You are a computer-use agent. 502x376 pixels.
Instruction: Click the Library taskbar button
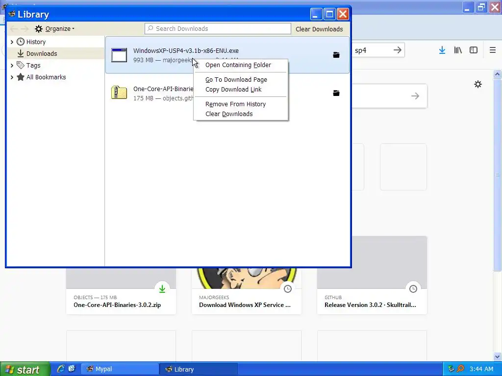[199, 369]
